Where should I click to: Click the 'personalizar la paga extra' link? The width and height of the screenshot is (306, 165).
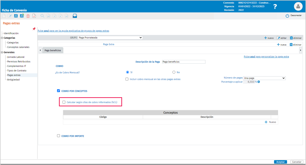(266, 57)
